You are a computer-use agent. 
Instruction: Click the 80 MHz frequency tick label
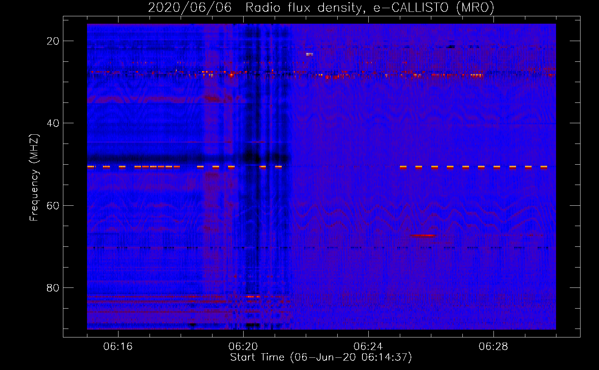[53, 287]
